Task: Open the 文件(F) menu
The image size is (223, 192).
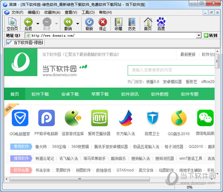Action: click(17, 13)
